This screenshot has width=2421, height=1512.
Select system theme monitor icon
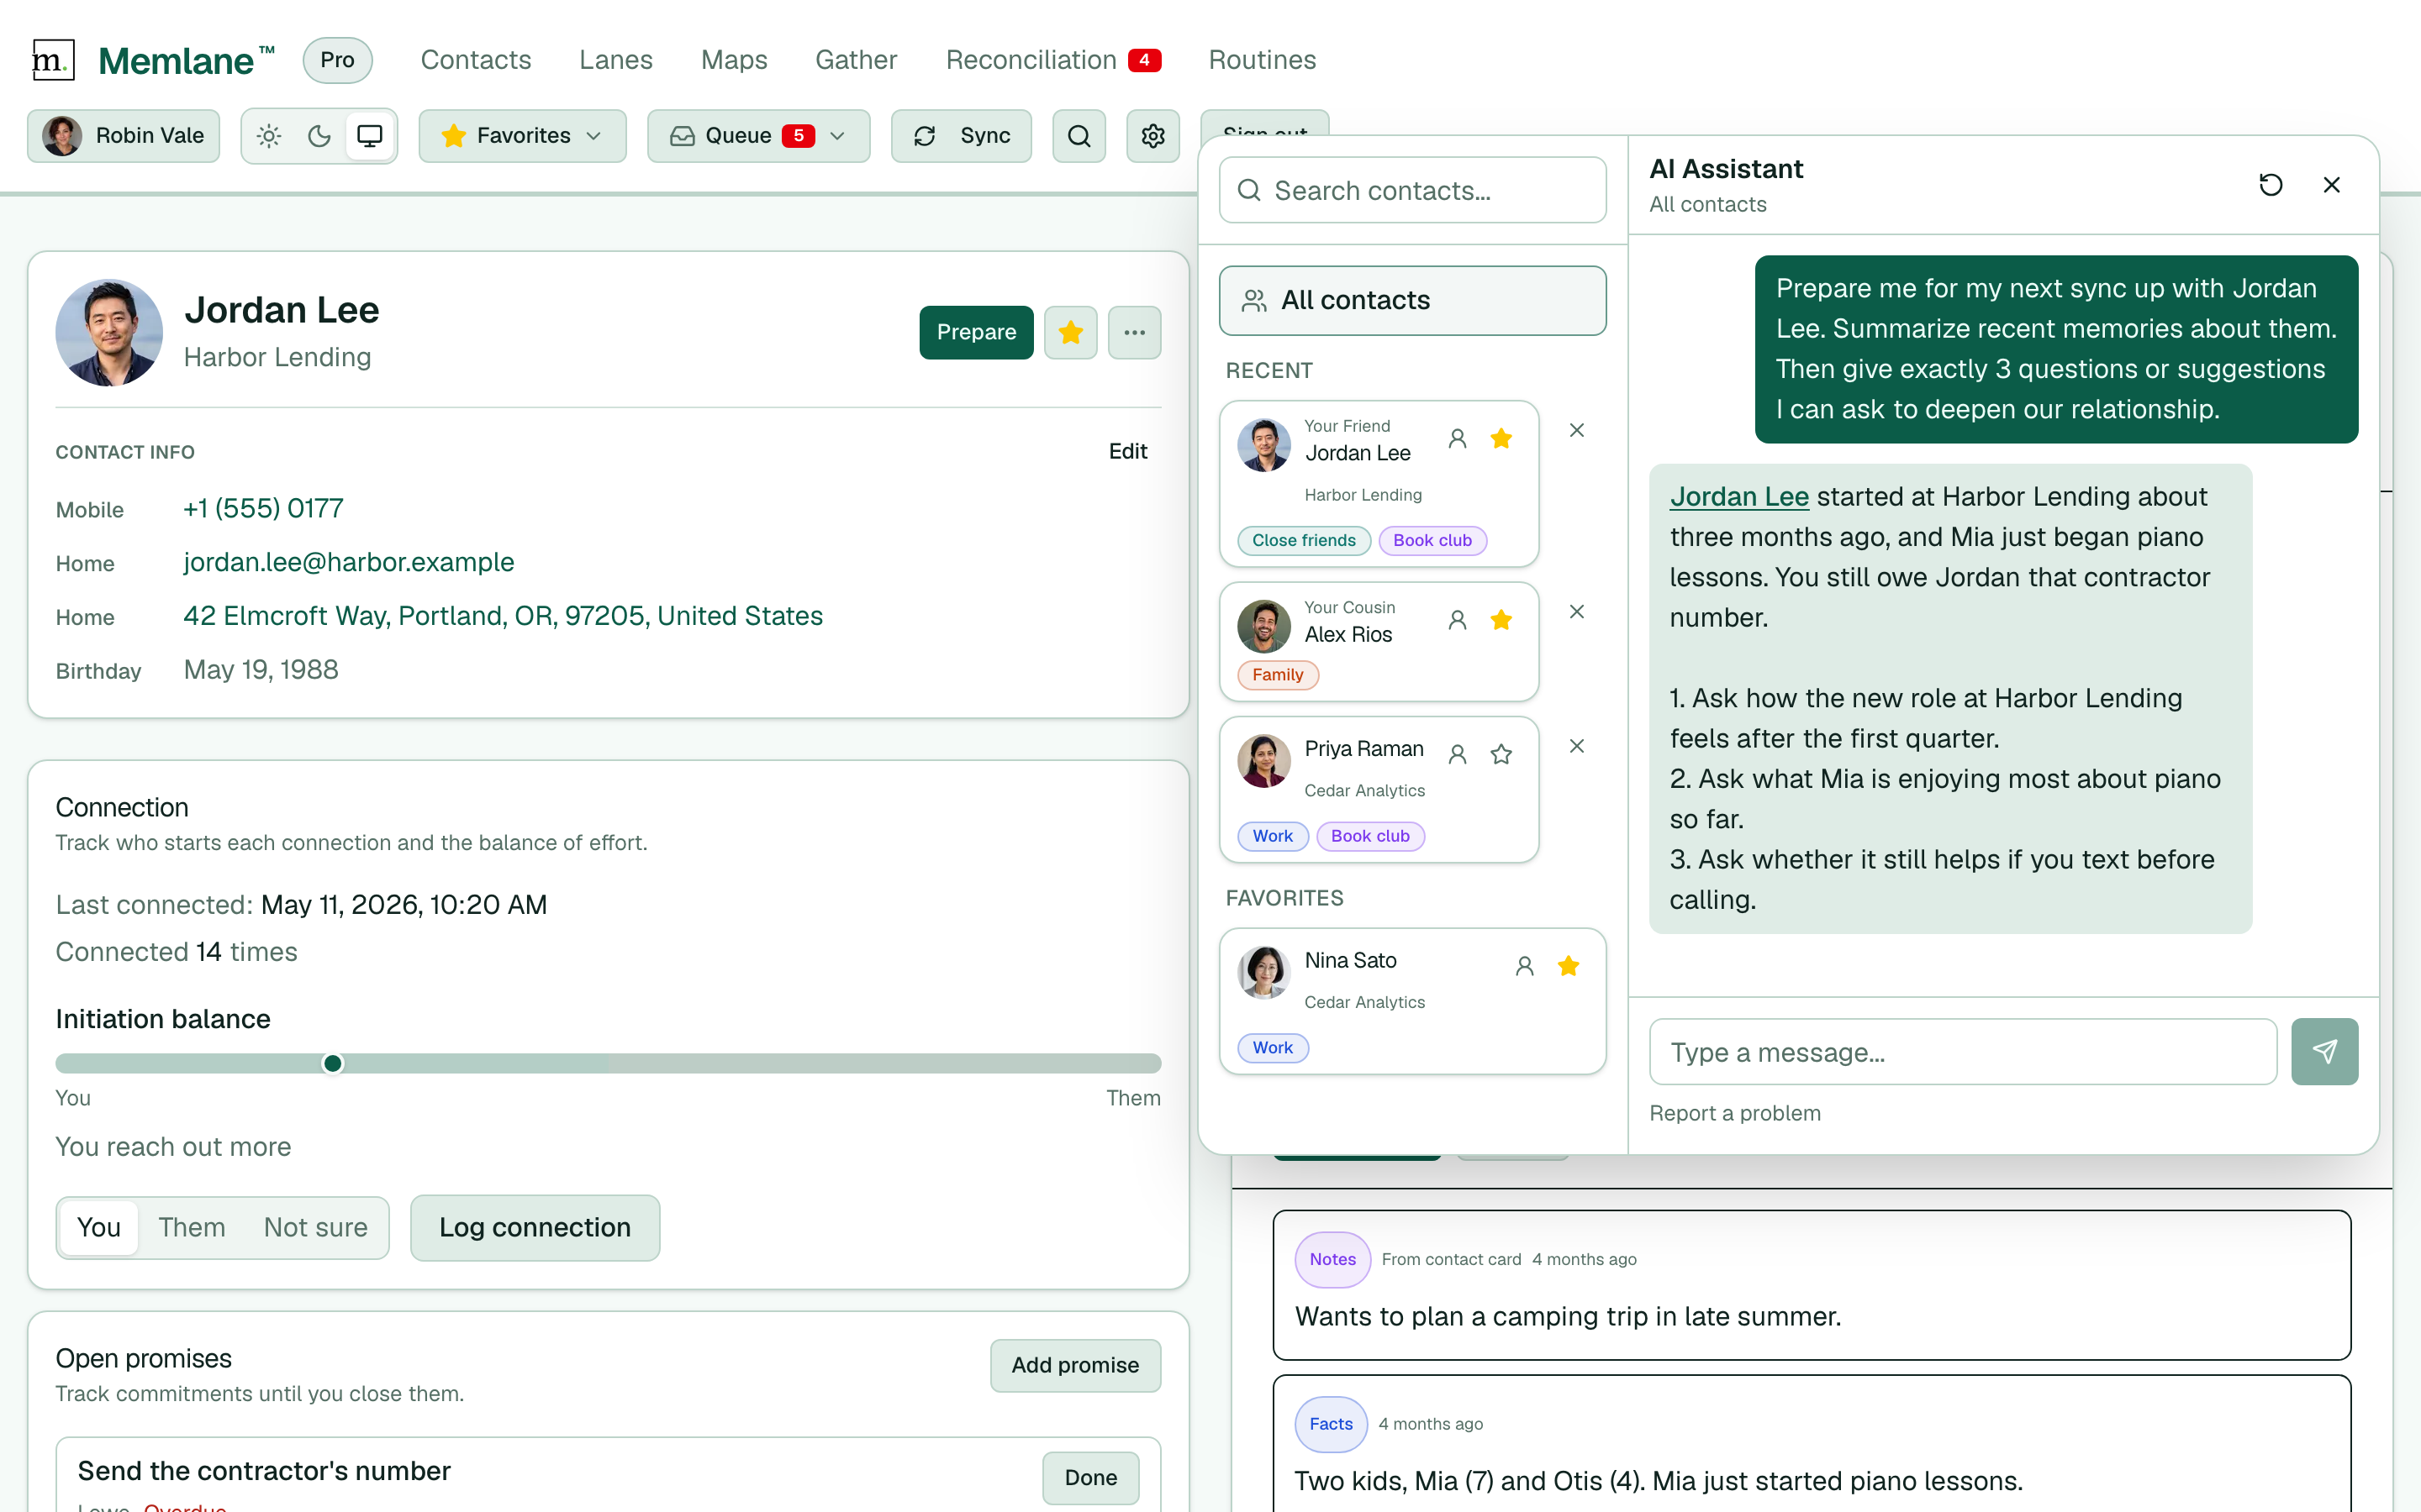click(370, 136)
